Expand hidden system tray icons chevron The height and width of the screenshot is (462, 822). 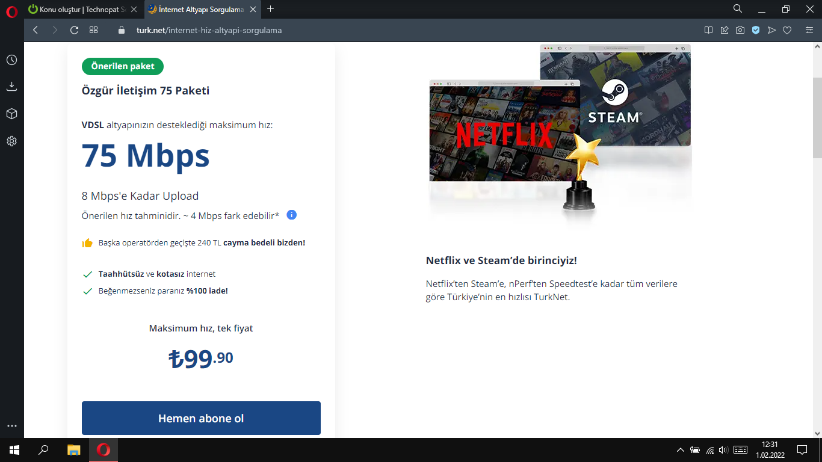[x=681, y=450]
